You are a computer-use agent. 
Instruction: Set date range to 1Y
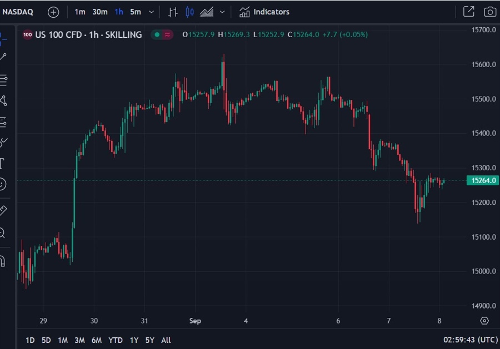[x=134, y=340]
